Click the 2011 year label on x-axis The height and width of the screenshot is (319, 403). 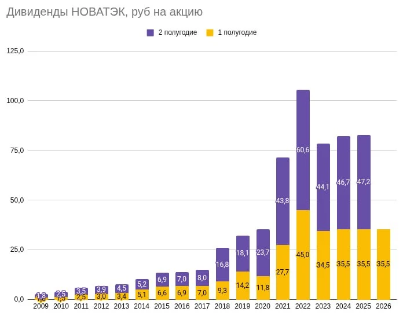(81, 306)
